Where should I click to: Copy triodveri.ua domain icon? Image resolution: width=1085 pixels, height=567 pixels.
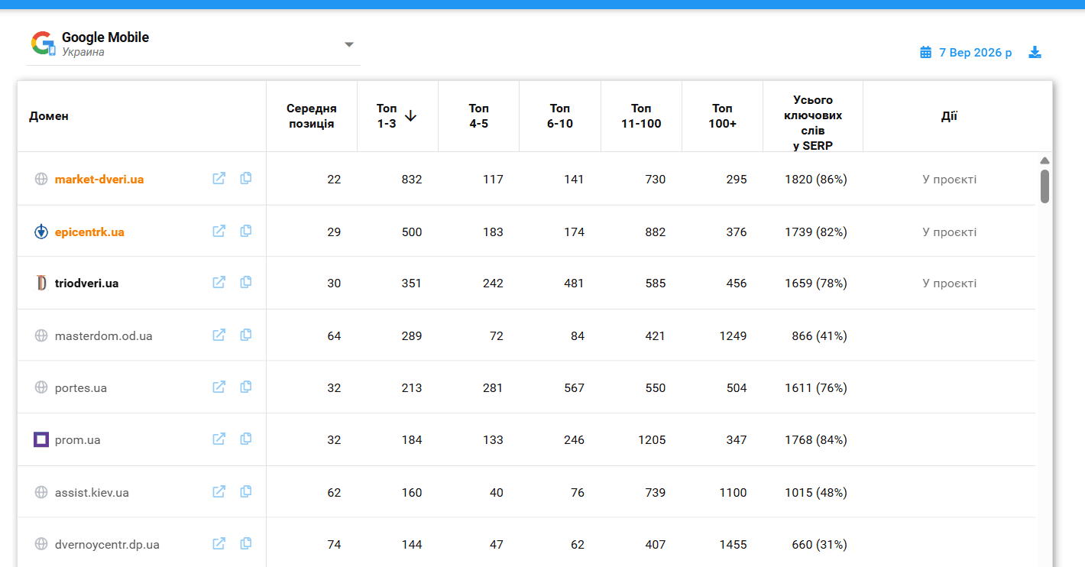(x=246, y=282)
